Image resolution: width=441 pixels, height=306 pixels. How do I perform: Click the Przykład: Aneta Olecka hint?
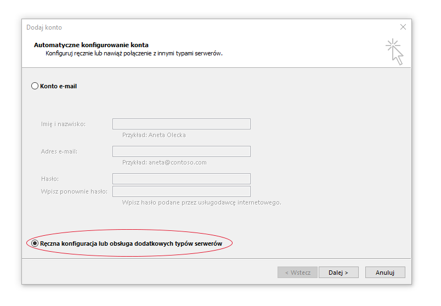tap(154, 135)
